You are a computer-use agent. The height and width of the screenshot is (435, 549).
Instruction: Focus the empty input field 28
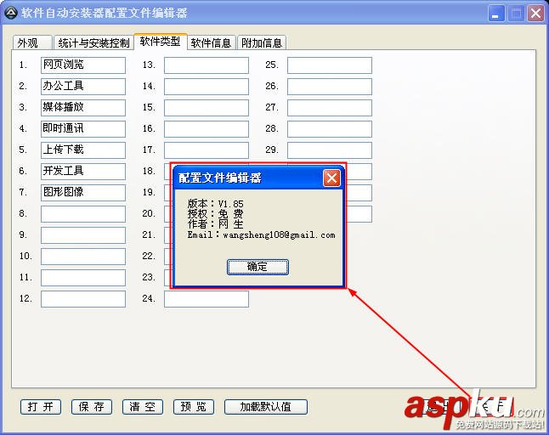pos(330,129)
